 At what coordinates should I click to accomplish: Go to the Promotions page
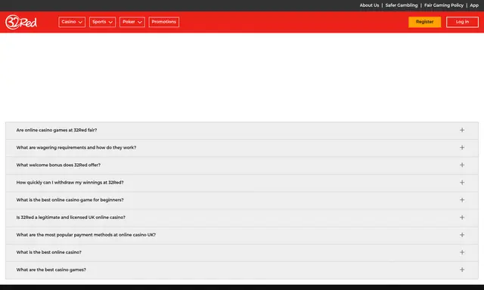(x=163, y=22)
